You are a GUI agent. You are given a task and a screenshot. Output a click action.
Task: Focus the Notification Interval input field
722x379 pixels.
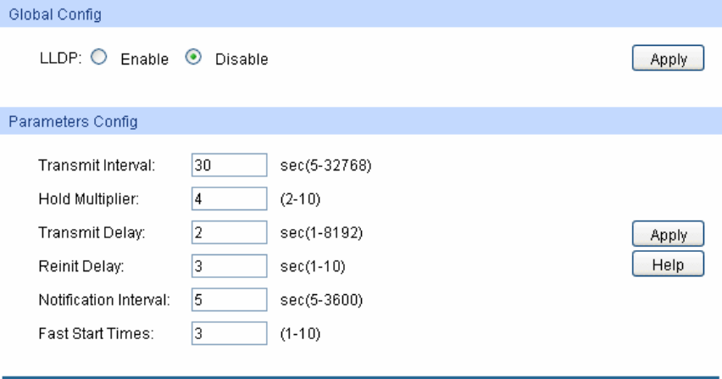point(230,299)
